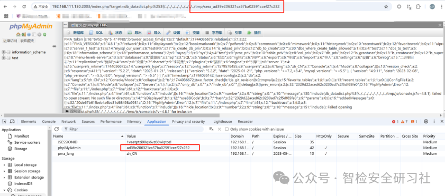
Task: Click the phpMyAdmin logout icon beside home
Action: (24, 34)
